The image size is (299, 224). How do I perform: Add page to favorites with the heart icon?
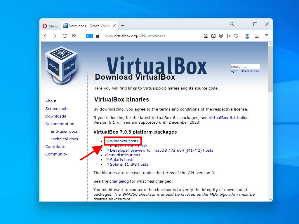click(236, 36)
